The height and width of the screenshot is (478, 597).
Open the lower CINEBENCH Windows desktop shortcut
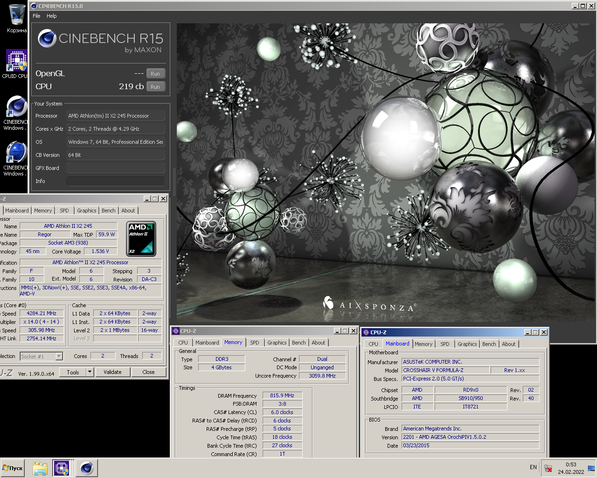pyautogui.click(x=16, y=159)
